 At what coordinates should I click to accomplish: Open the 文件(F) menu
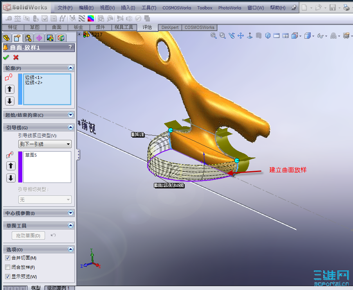65,8
